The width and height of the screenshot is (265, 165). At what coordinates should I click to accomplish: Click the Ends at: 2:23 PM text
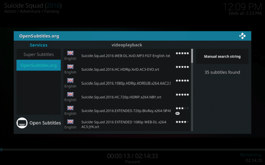[x=245, y=13]
